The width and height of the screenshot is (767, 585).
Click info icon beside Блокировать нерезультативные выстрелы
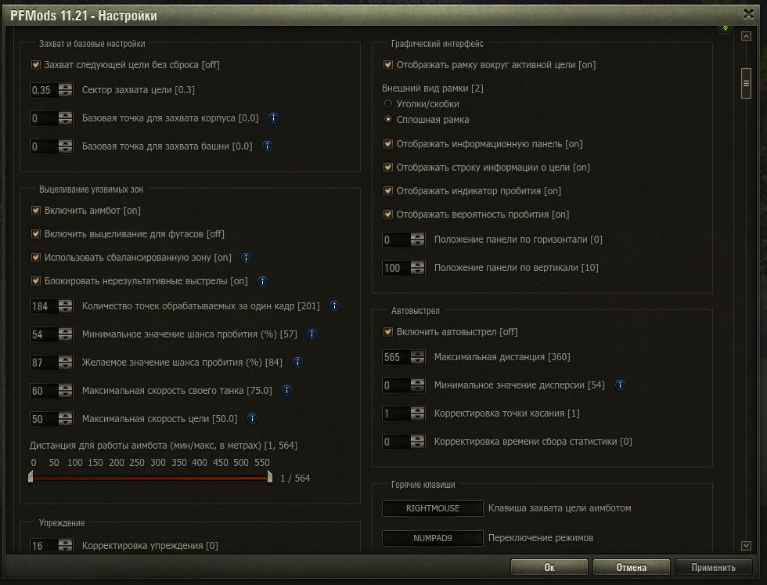coord(262,281)
